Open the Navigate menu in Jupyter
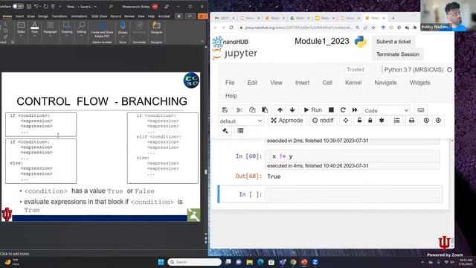The height and width of the screenshot is (268, 476). pos(385,83)
